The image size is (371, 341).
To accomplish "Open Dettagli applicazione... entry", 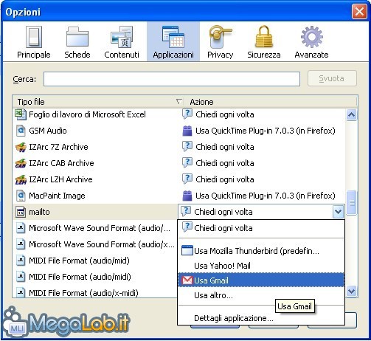I will pos(261,318).
